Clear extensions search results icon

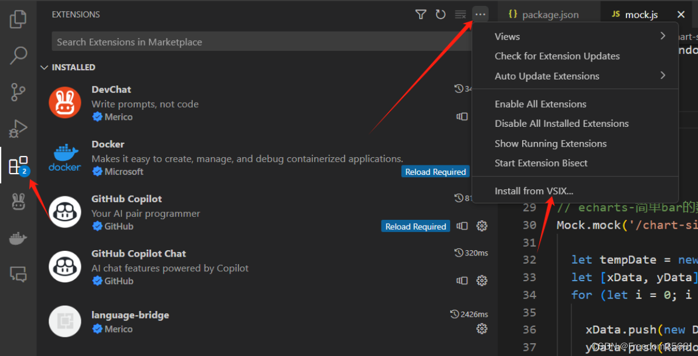460,15
